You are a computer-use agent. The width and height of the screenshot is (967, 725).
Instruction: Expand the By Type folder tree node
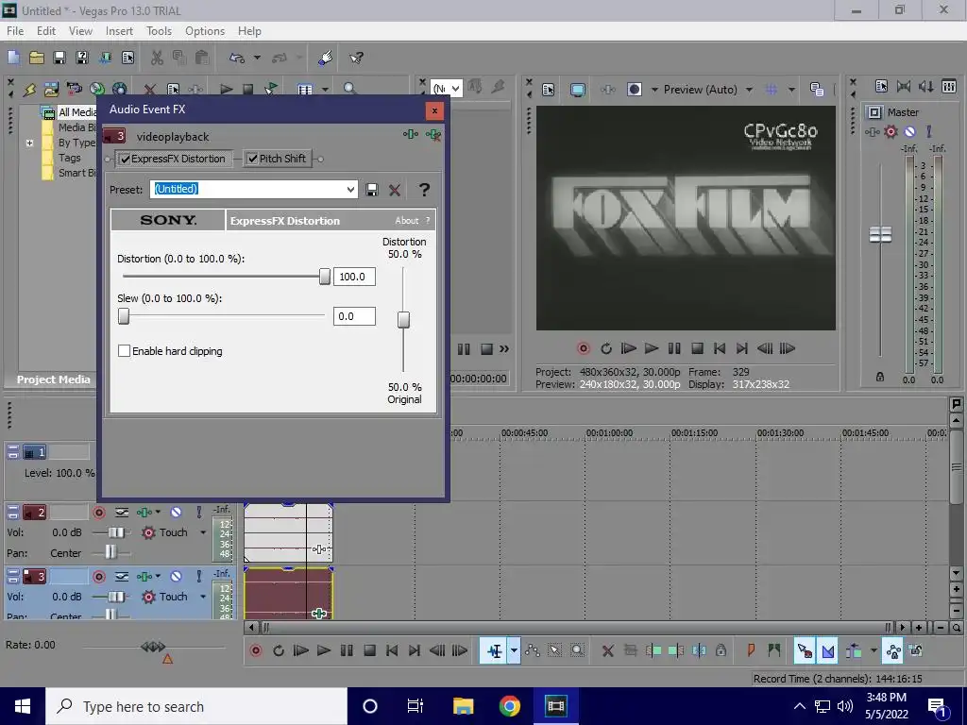(x=29, y=143)
